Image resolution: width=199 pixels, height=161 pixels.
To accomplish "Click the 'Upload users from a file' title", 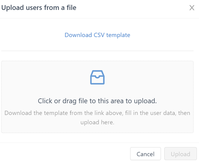I will pyautogui.click(x=39, y=8).
